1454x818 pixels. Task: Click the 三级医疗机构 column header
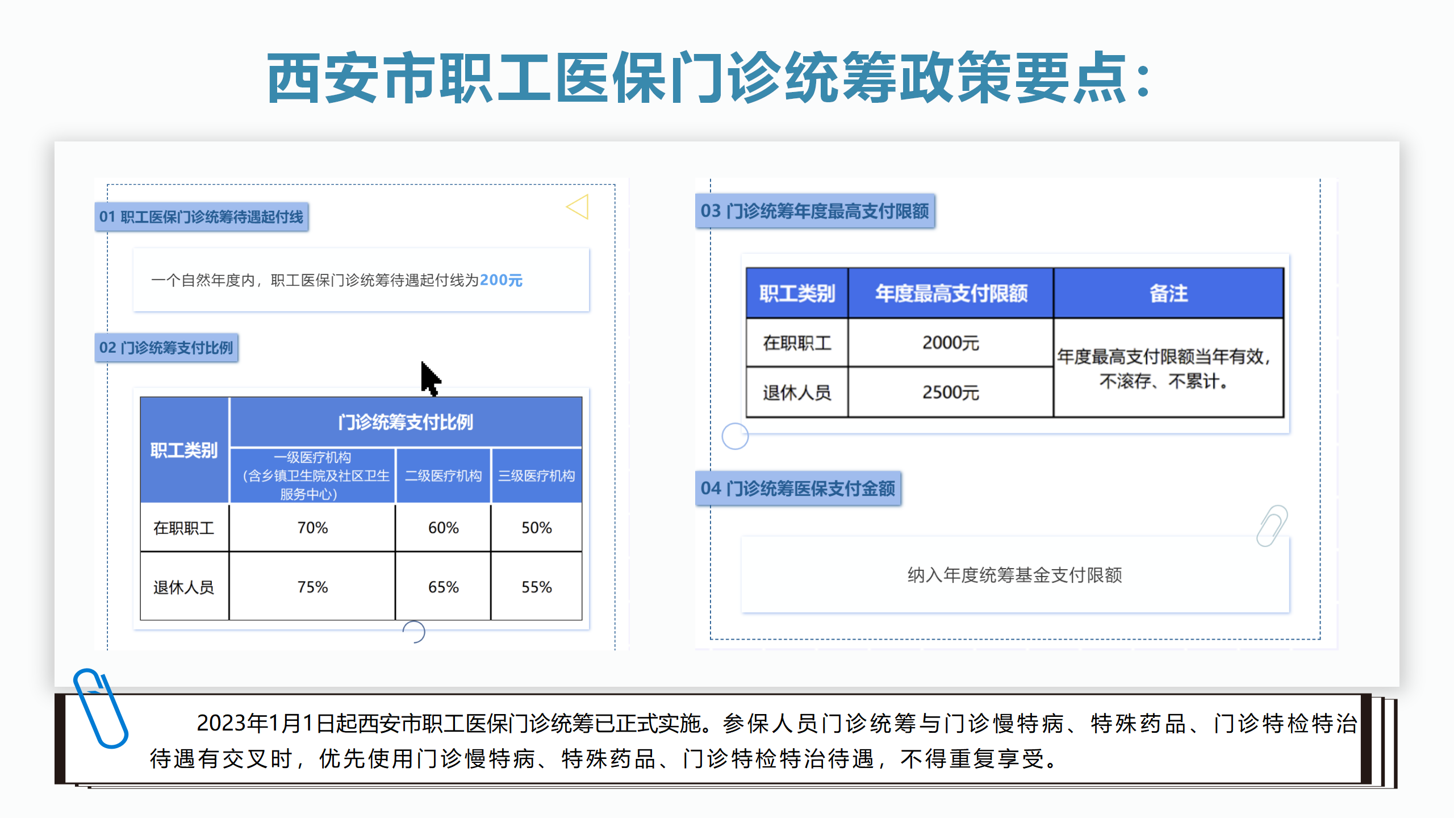click(x=536, y=475)
